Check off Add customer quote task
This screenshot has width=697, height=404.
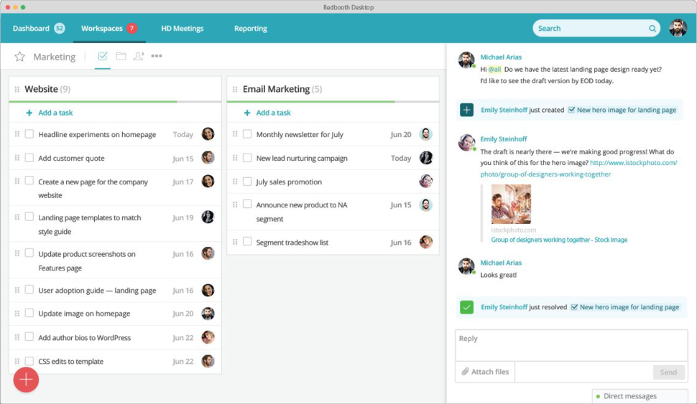point(29,158)
